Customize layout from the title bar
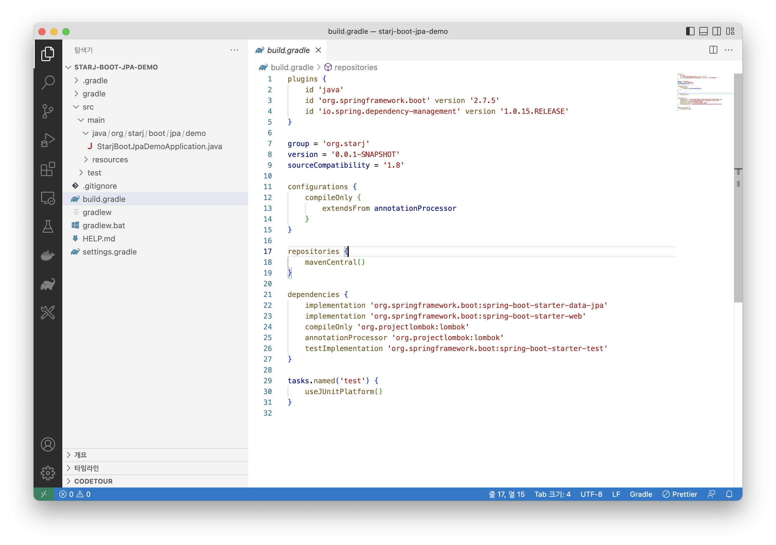Image resolution: width=776 pixels, height=545 pixels. tap(730, 31)
